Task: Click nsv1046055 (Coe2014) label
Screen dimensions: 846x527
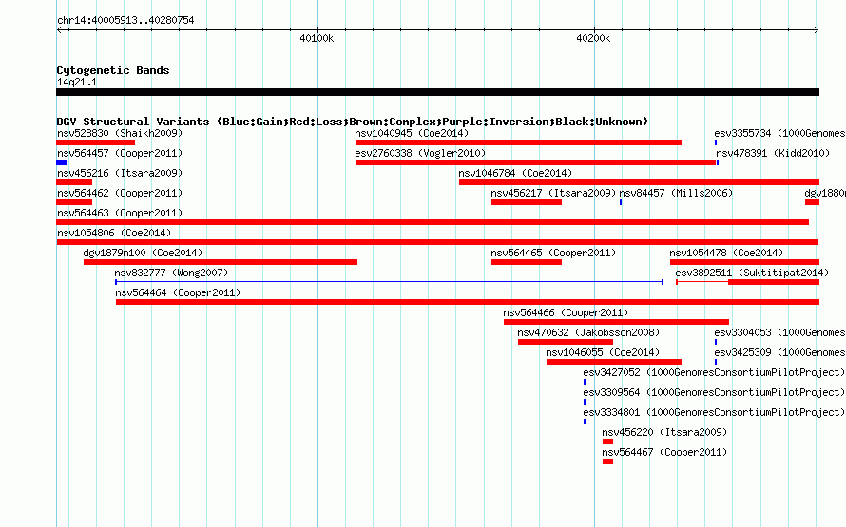Action: pos(602,352)
